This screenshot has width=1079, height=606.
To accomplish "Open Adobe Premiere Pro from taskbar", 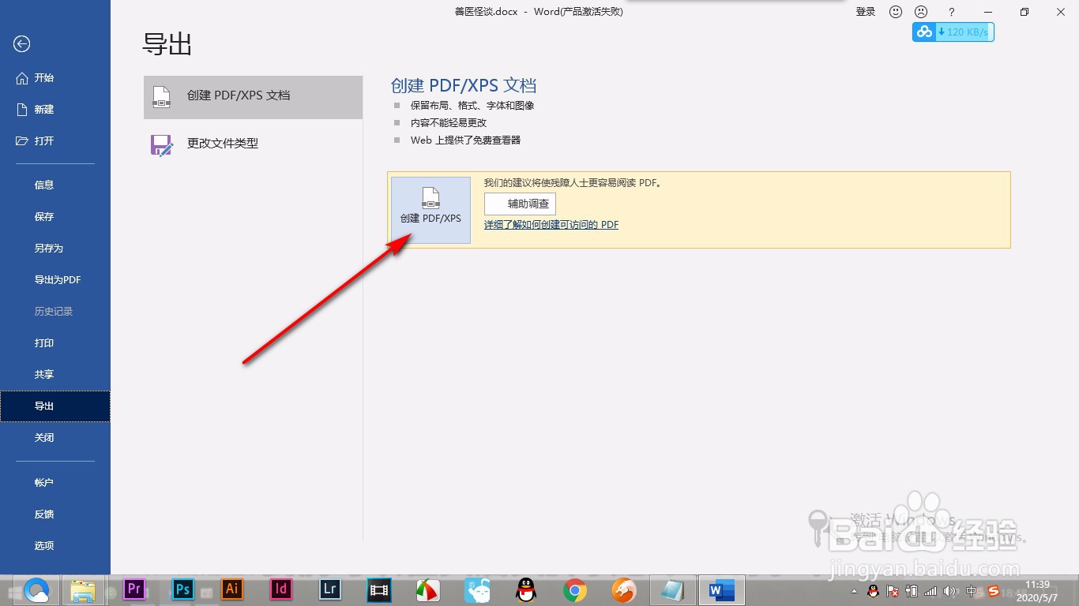I will 134,589.
